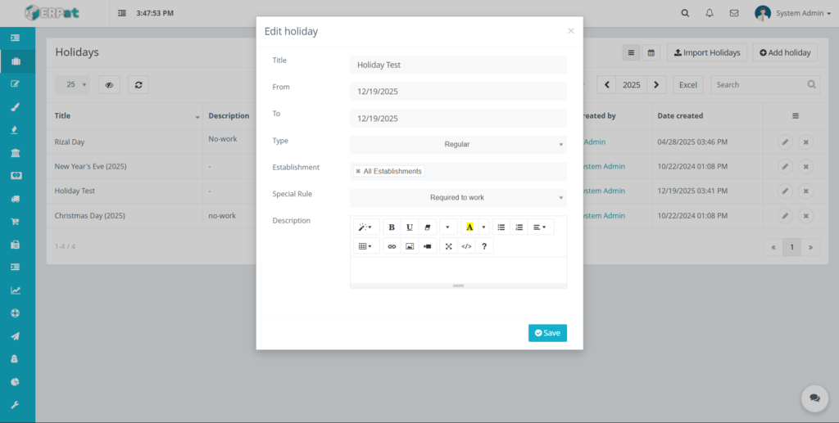Open the Type dropdown showing Regular
This screenshot has width=839, height=423.
click(459, 144)
